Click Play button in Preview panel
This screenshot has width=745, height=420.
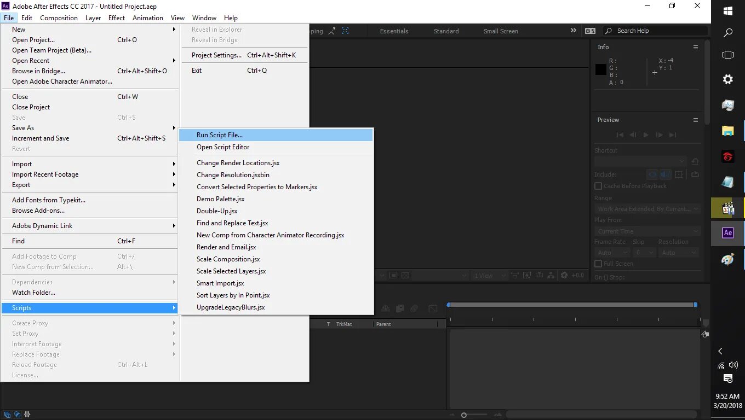(646, 135)
